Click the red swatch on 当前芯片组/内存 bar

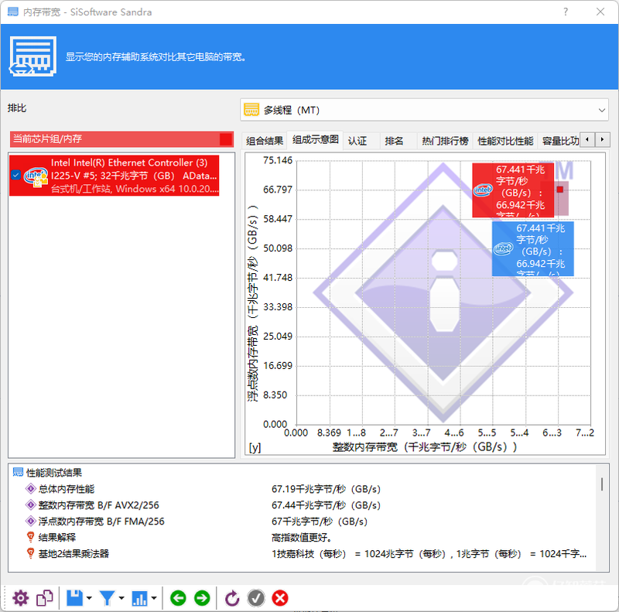(x=226, y=139)
